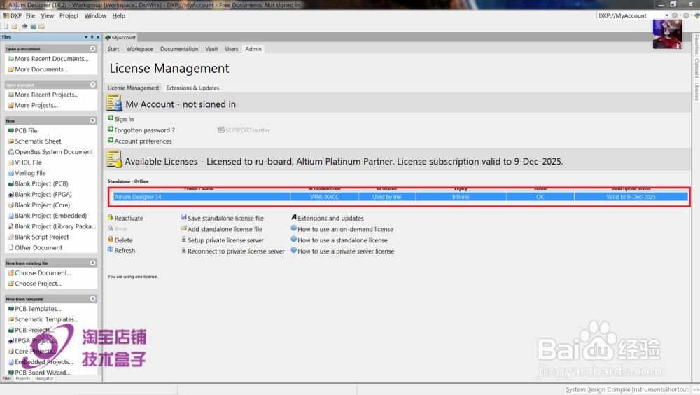This screenshot has width=700, height=395.
Task: Click the new document toolbar icon
Action: (x=6, y=27)
